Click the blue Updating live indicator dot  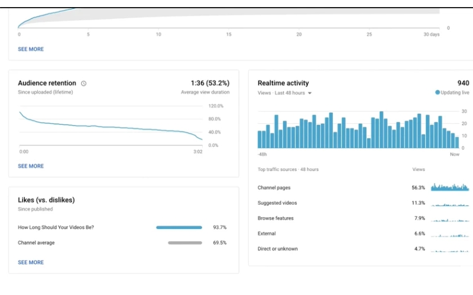coord(438,93)
